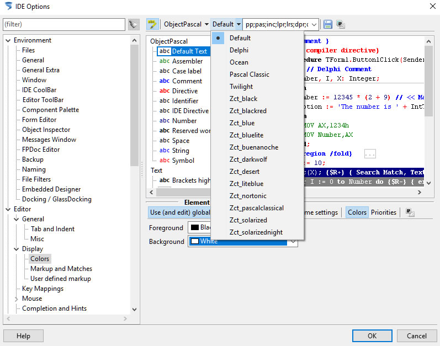Select the String element

click(181, 151)
